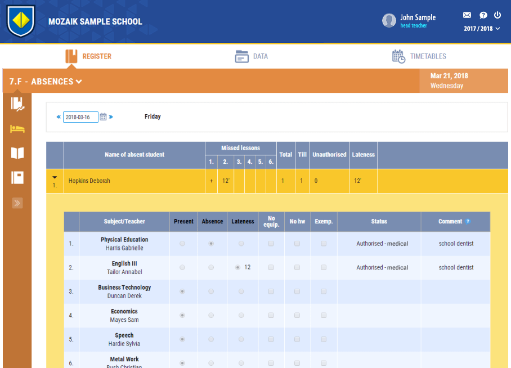The image size is (511, 368).
Task: Open the 2017 / 2018 school year dropdown
Action: [x=482, y=29]
